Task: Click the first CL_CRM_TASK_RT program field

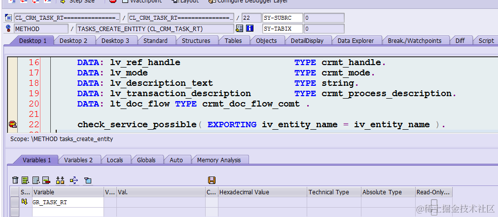Action: click(67, 18)
